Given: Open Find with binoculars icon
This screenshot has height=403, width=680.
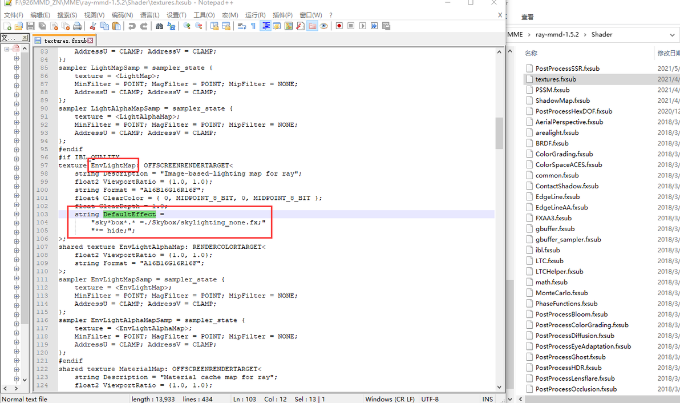Looking at the screenshot, I should (159, 26).
